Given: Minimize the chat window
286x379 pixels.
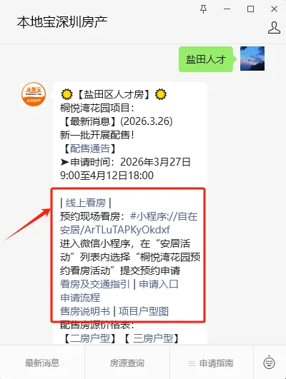Looking at the screenshot, I should point(227,9).
